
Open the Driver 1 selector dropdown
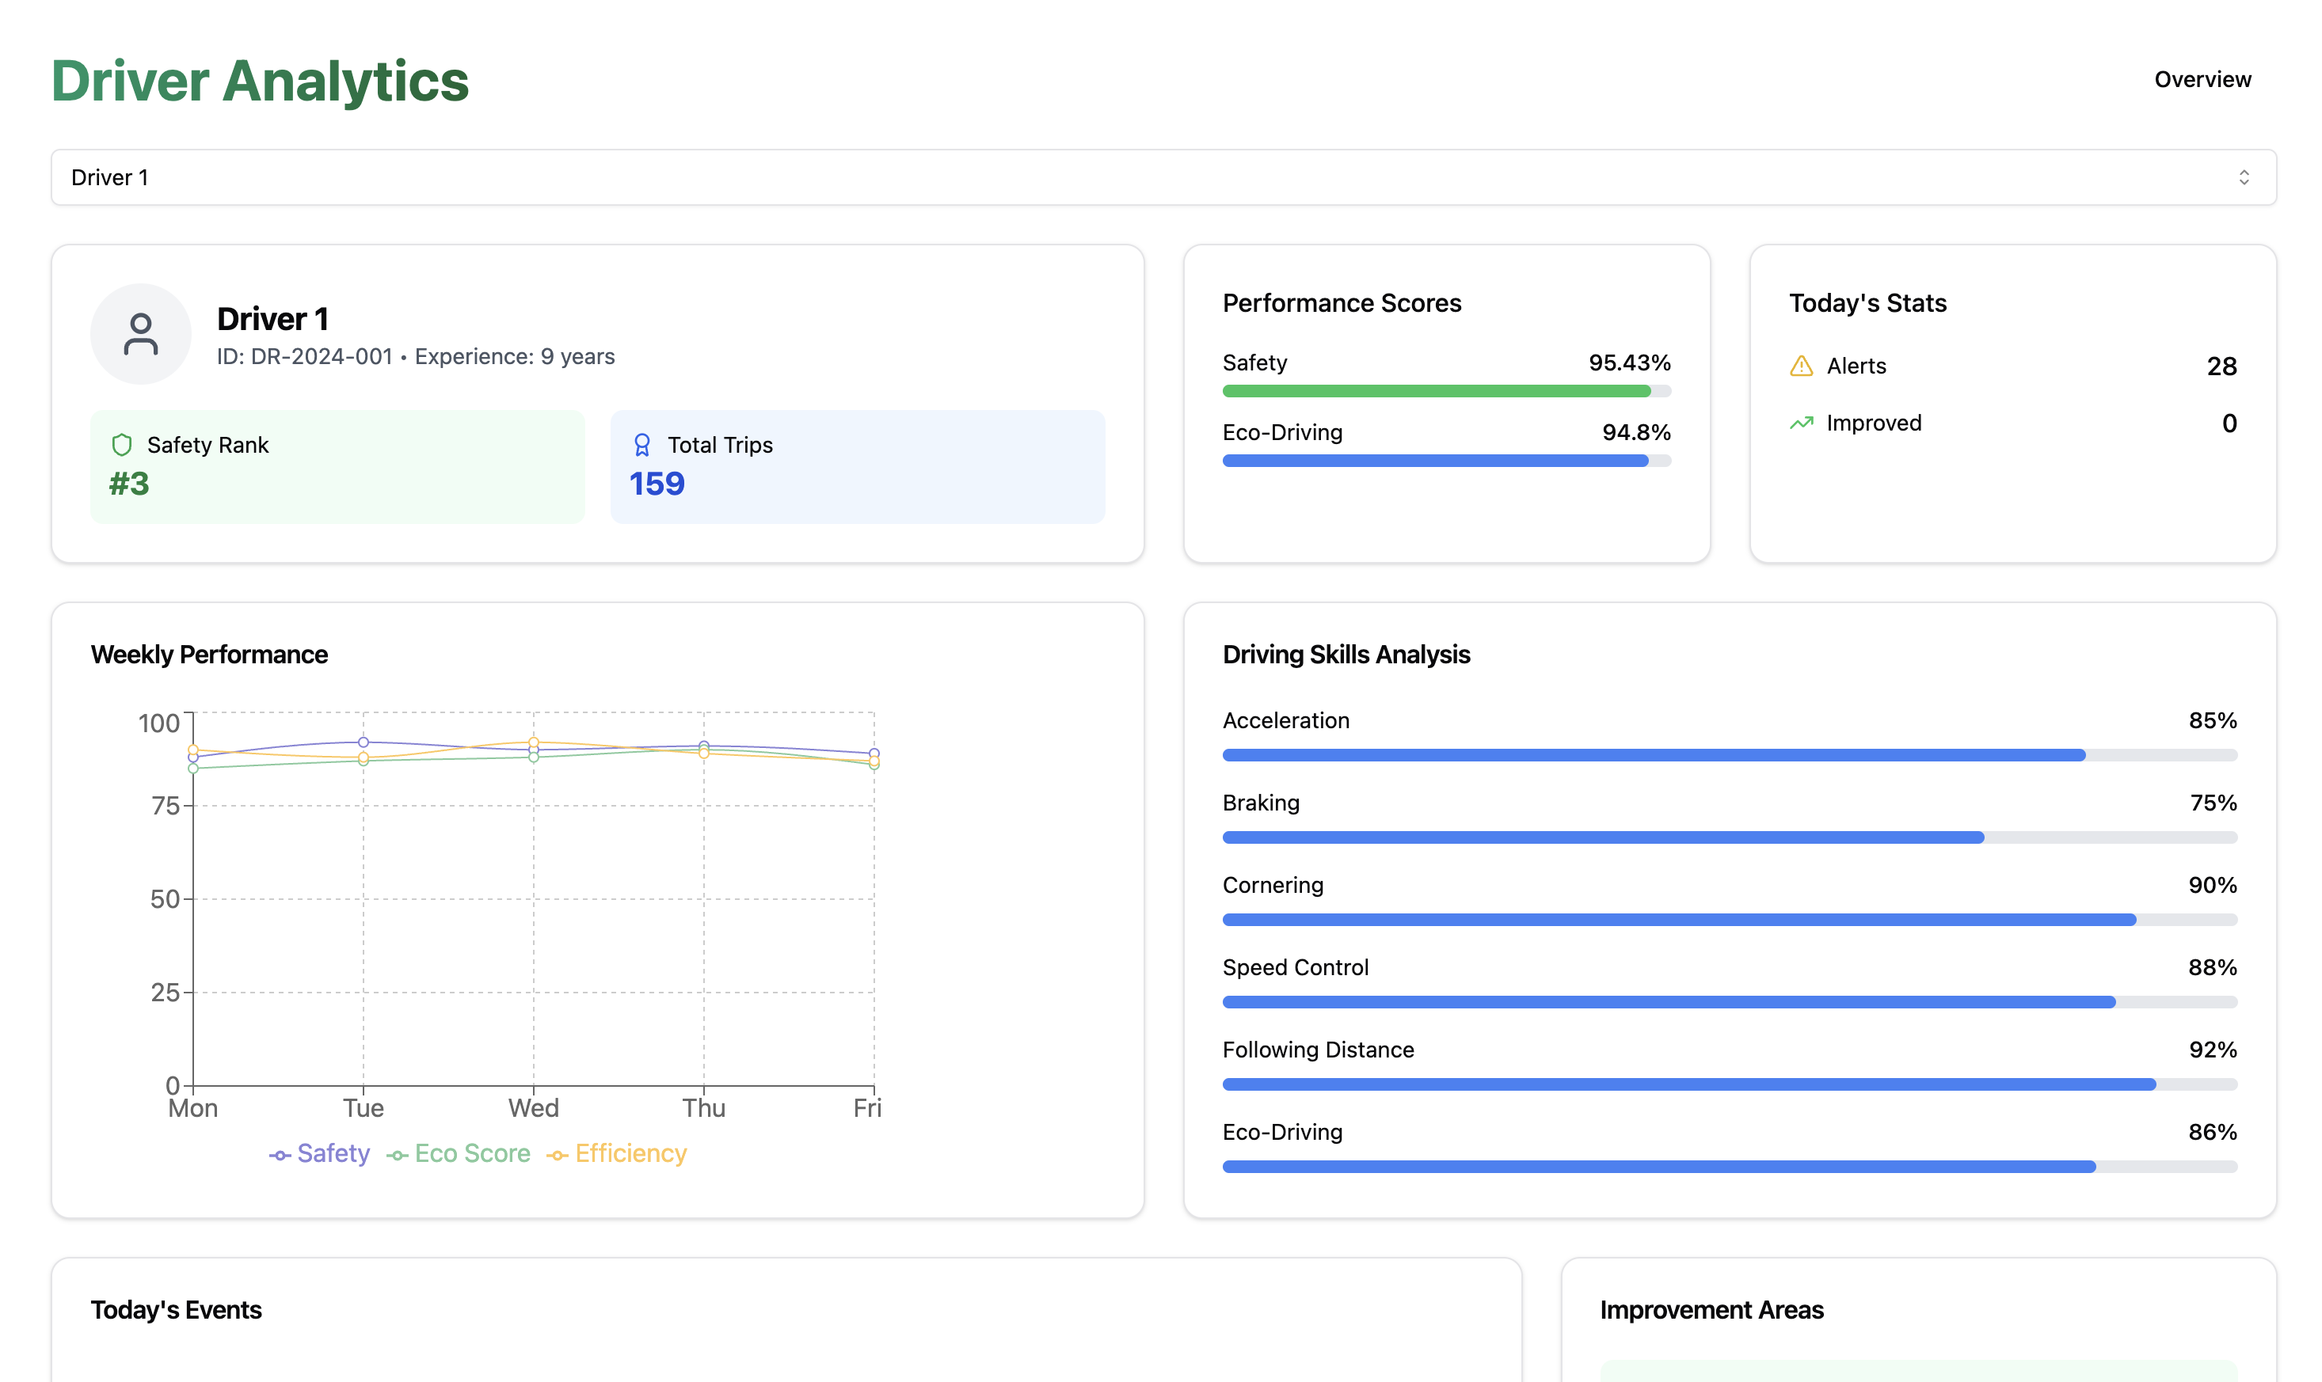(x=1163, y=177)
